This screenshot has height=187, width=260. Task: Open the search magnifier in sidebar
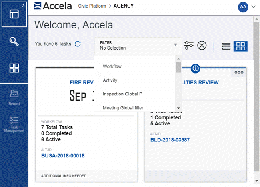click(14, 41)
